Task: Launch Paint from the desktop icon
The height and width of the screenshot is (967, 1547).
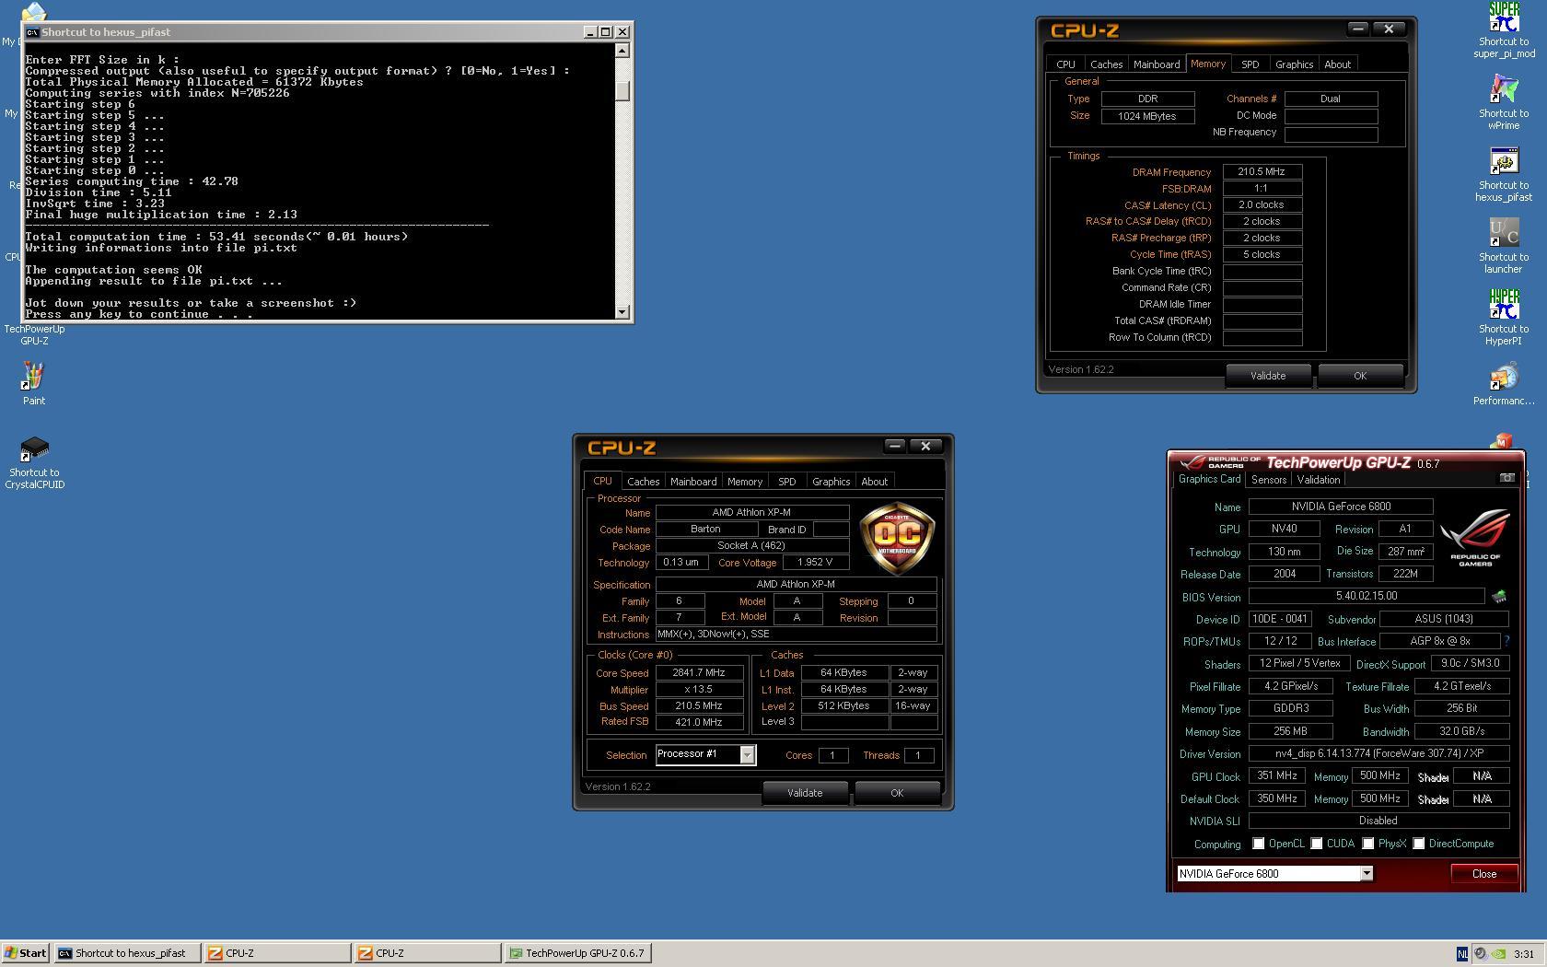Action: pyautogui.click(x=34, y=377)
